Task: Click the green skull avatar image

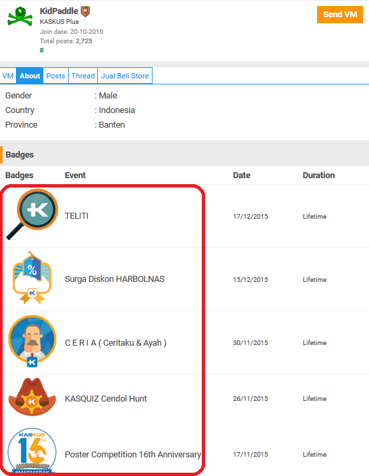Action: tap(20, 17)
